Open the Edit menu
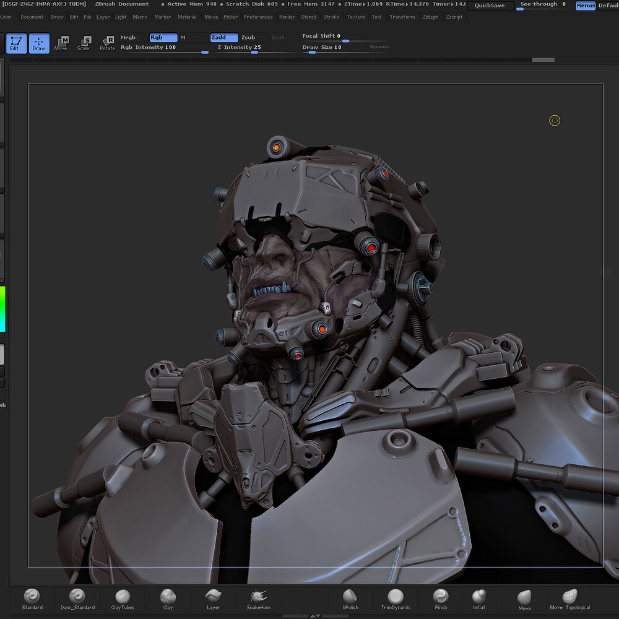This screenshot has height=619, width=619. 74,17
